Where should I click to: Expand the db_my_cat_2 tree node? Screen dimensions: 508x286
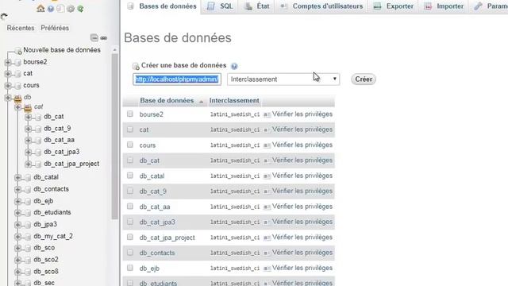pyautogui.click(x=17, y=237)
